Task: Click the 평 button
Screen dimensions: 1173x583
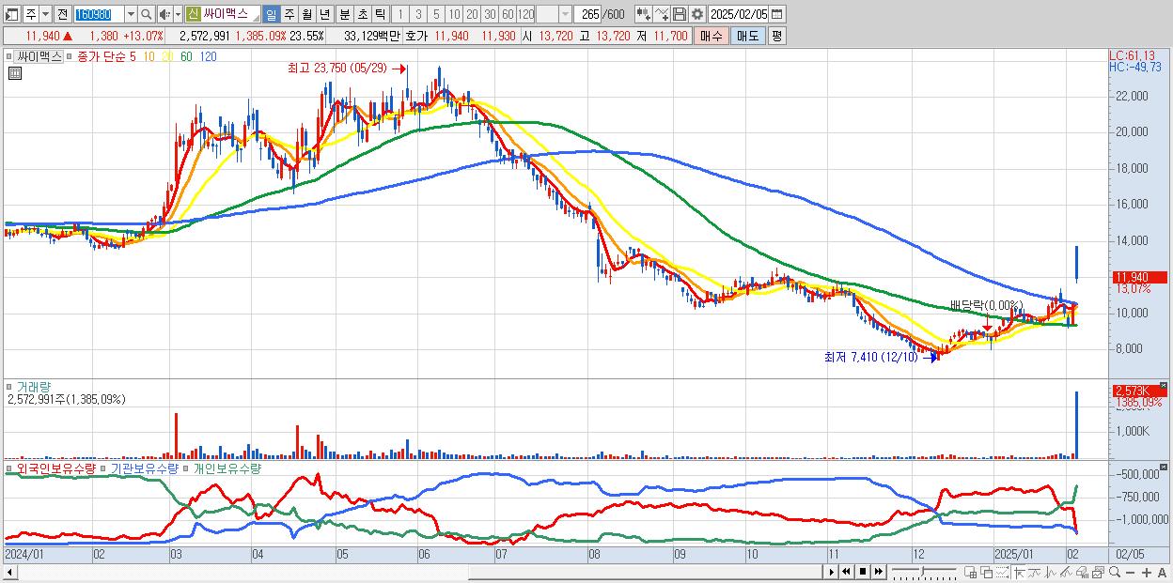Action: pos(776,36)
